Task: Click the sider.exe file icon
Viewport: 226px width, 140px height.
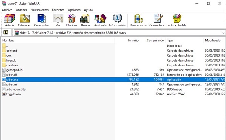Action: pyautogui.click(x=4, y=80)
